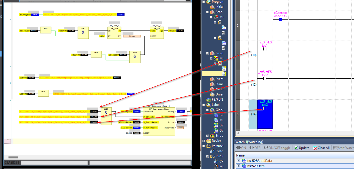Open the FB/FUN node icon

point(209,100)
